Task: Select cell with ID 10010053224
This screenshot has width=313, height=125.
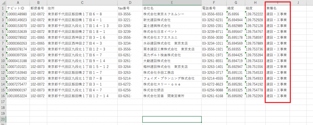Action: (18, 96)
